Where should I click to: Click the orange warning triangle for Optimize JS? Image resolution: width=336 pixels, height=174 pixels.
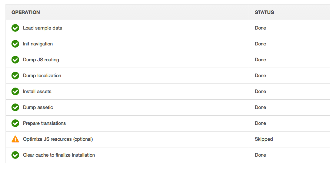click(x=15, y=139)
